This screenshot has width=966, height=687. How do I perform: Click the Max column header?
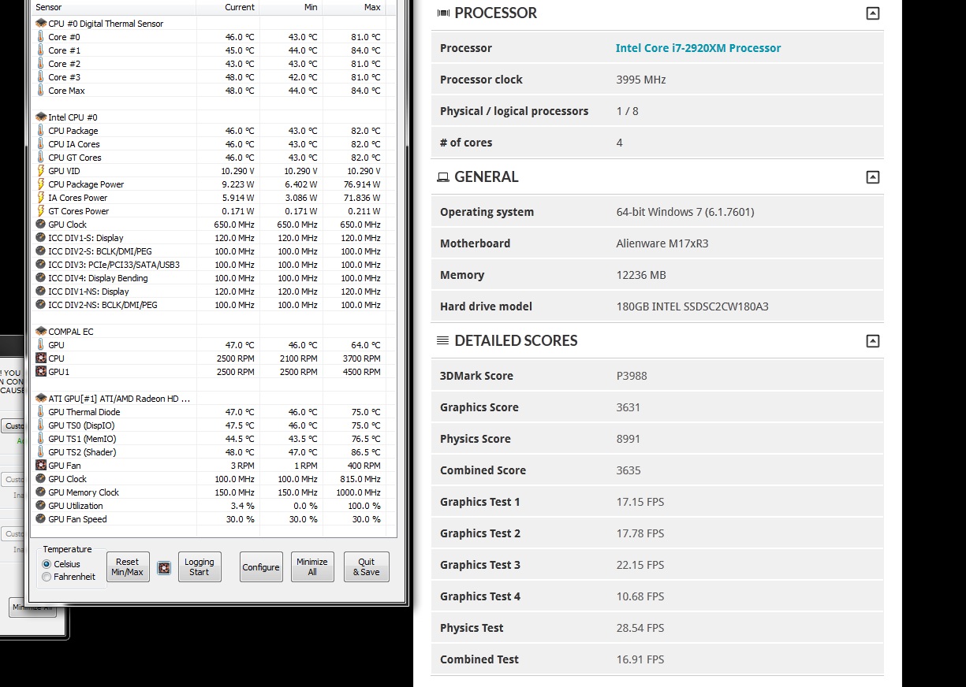pos(353,7)
